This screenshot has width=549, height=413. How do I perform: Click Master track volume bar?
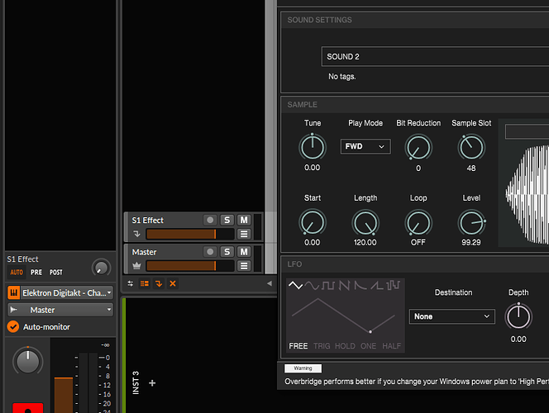tap(190, 266)
